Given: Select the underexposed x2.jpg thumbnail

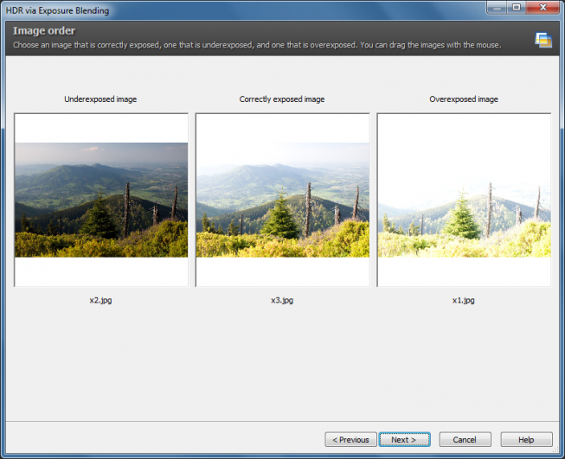Looking at the screenshot, I should pyautogui.click(x=101, y=200).
